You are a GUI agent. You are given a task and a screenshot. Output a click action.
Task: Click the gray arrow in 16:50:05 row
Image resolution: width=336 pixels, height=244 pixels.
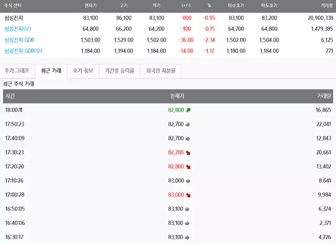click(x=187, y=209)
